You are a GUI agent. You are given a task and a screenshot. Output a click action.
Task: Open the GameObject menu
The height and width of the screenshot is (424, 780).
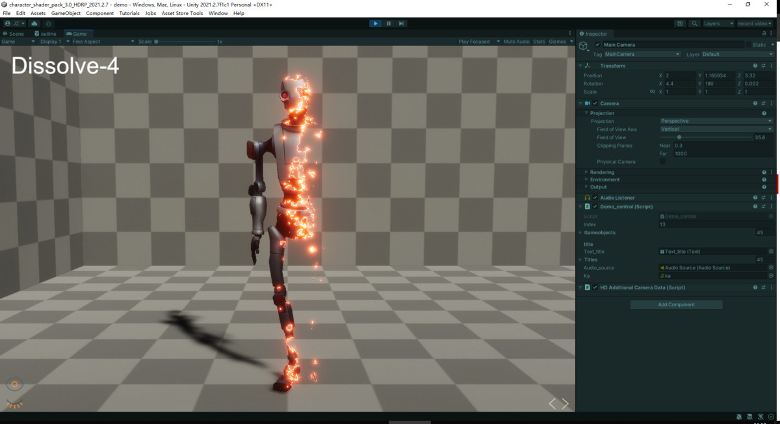[x=66, y=12]
